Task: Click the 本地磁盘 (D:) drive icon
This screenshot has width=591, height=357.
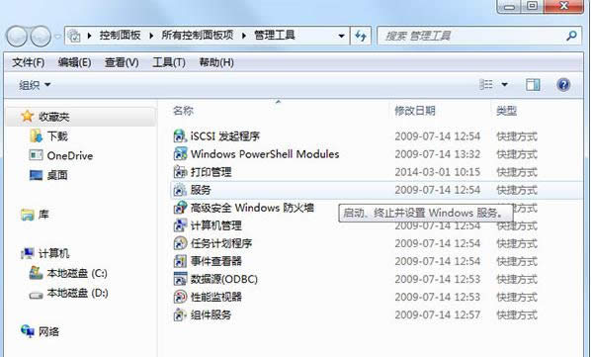Action: 36,295
